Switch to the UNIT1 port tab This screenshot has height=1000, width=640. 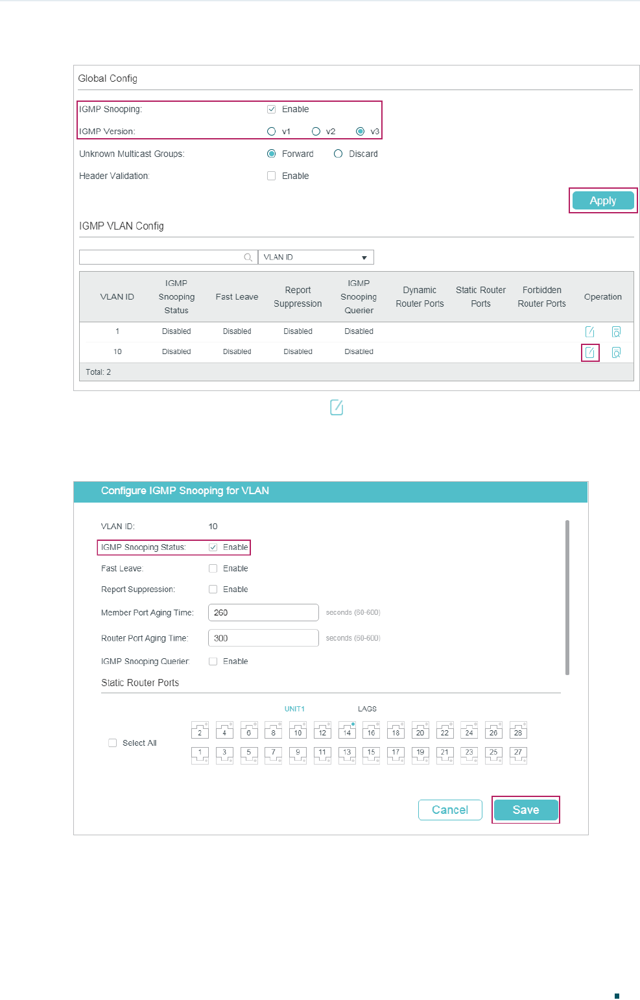[x=294, y=709]
